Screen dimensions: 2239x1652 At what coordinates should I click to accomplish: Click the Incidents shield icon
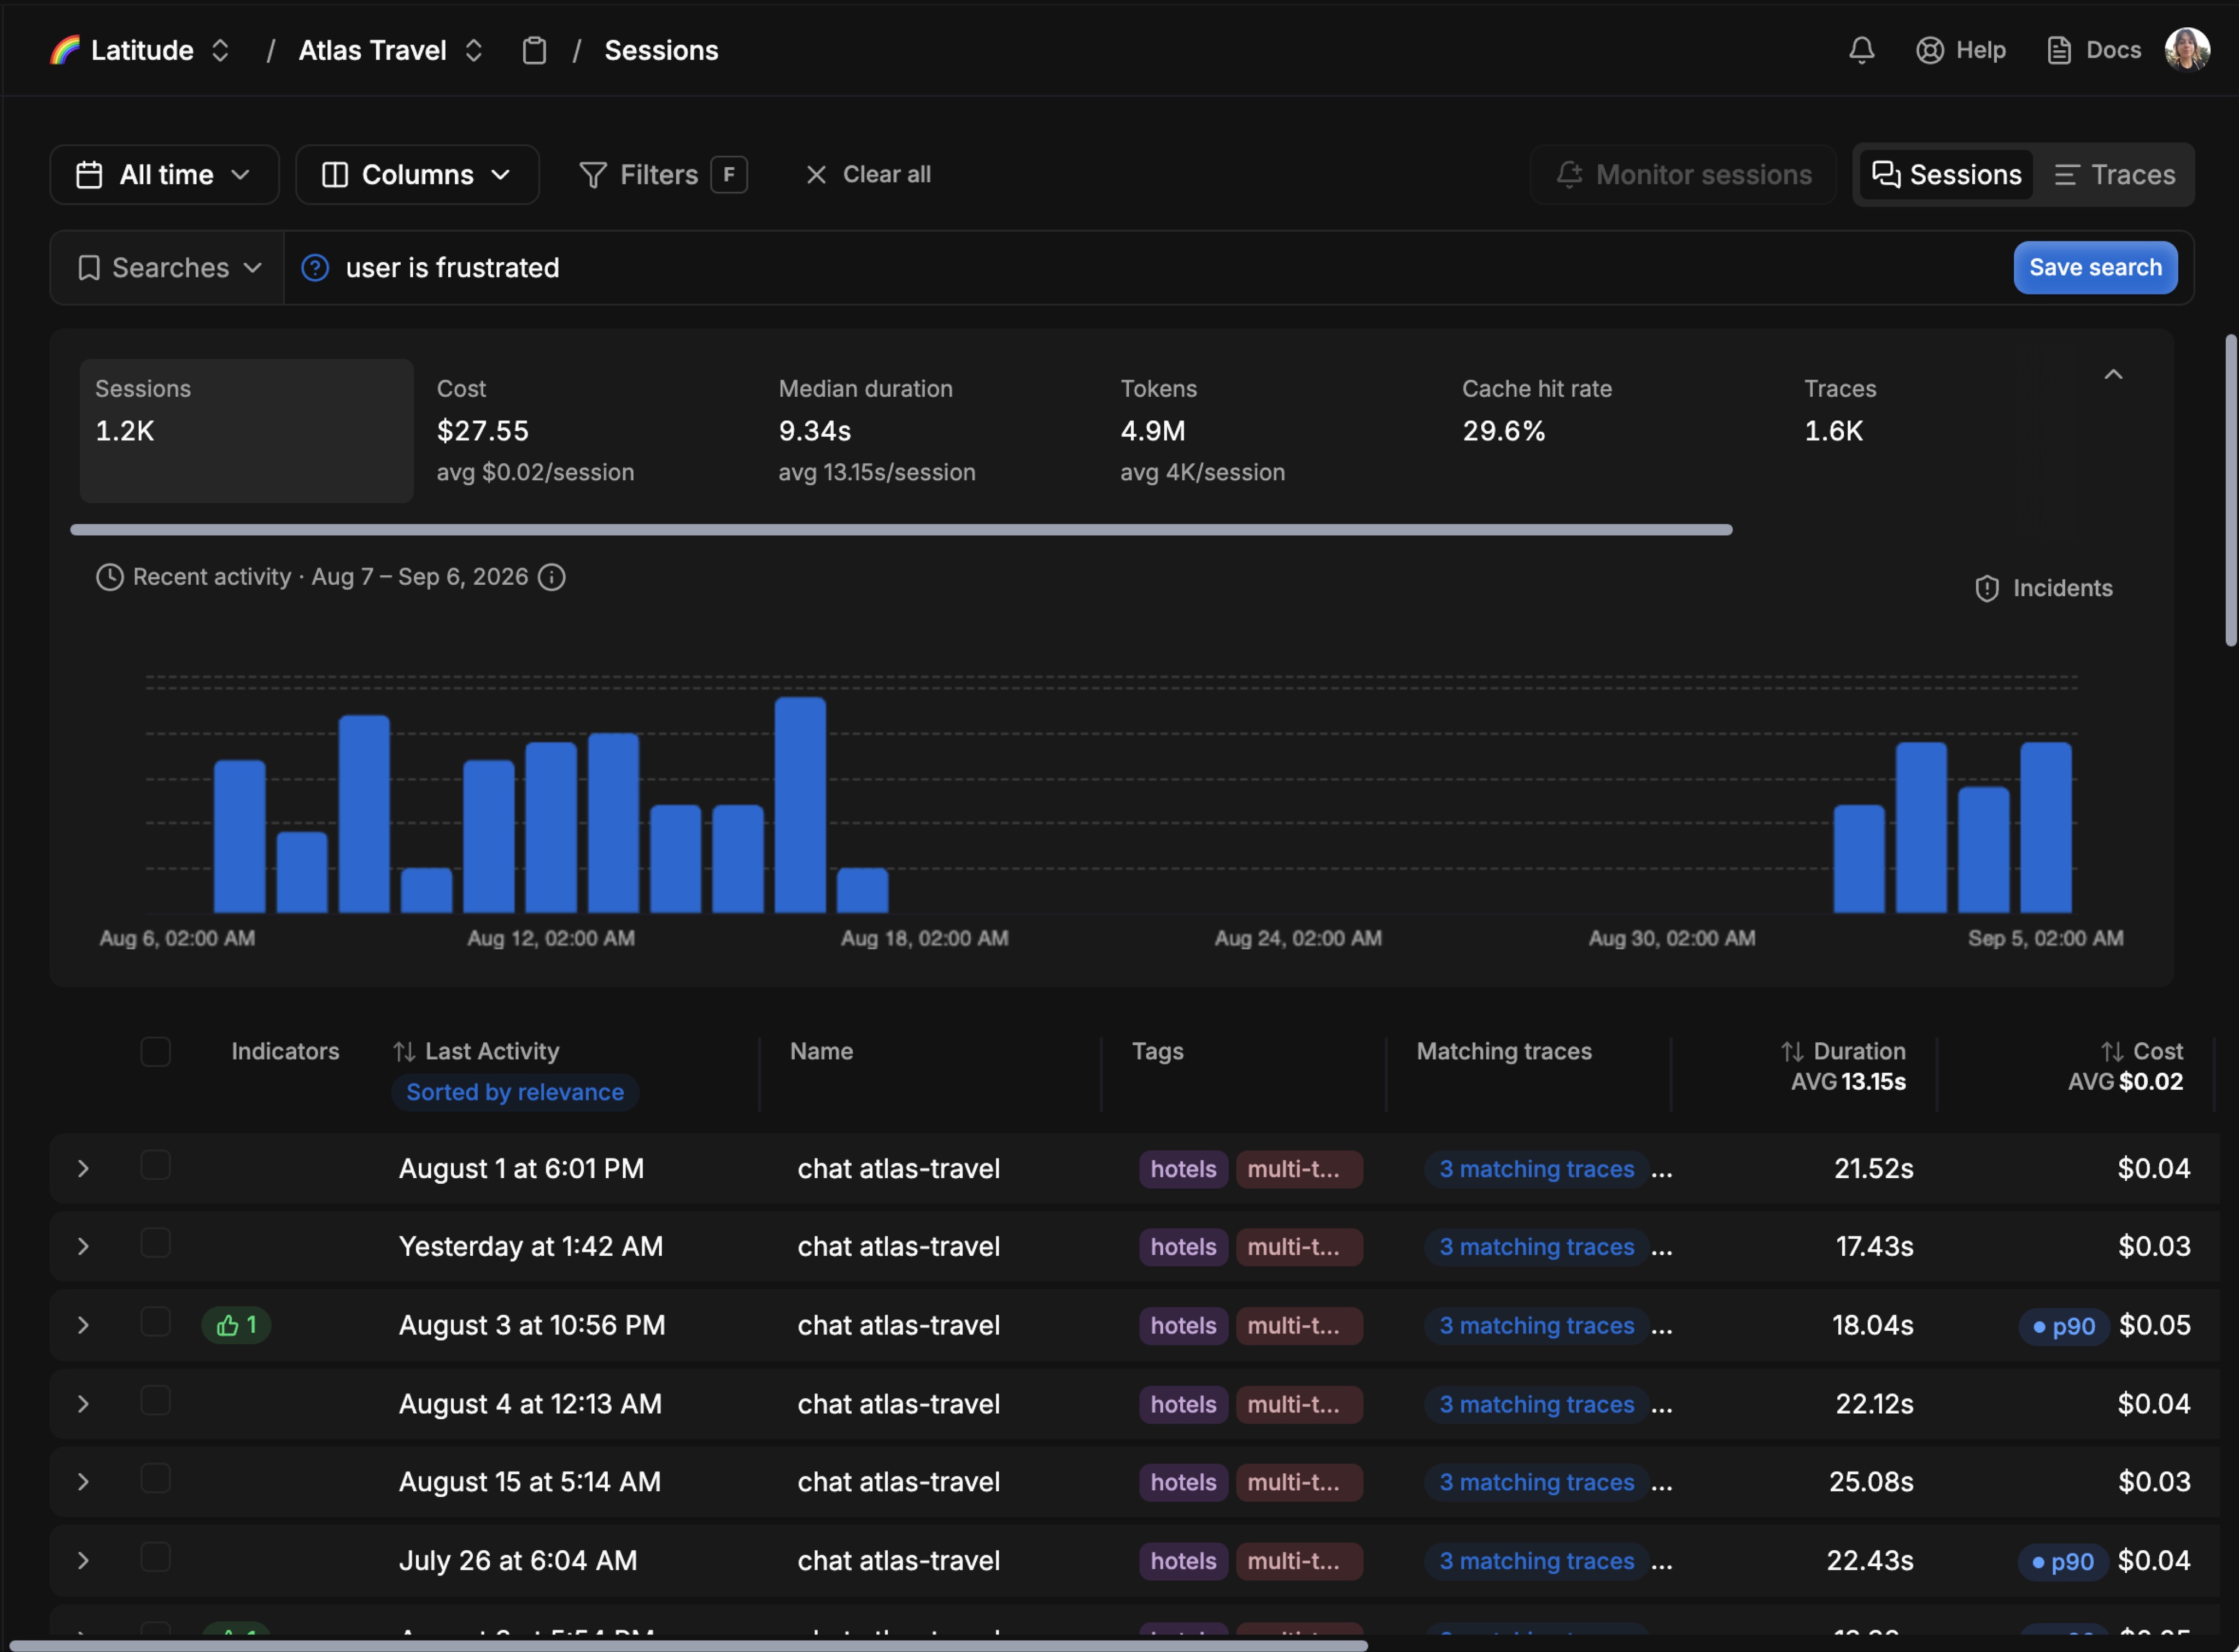(1986, 589)
